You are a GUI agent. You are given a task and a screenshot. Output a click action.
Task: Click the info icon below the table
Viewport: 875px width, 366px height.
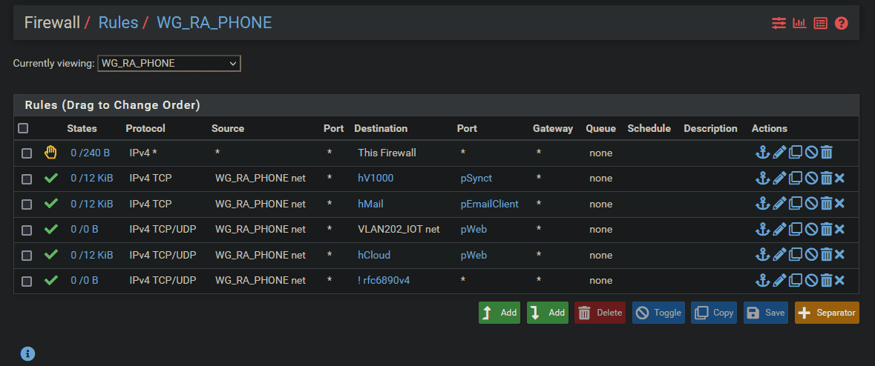click(x=28, y=354)
